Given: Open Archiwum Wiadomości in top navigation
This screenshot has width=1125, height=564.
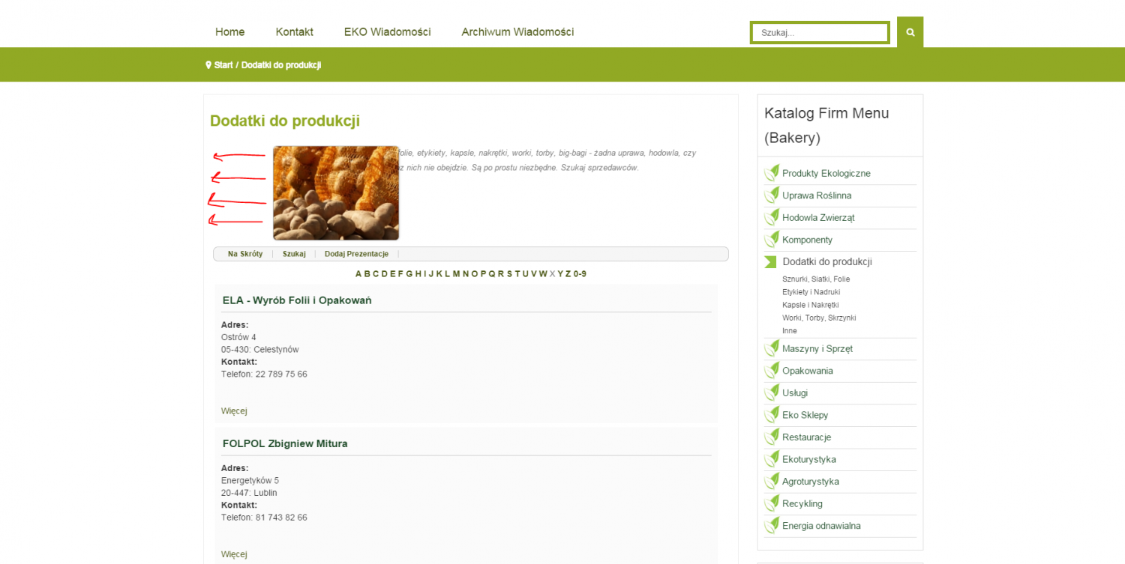Looking at the screenshot, I should pos(517,32).
